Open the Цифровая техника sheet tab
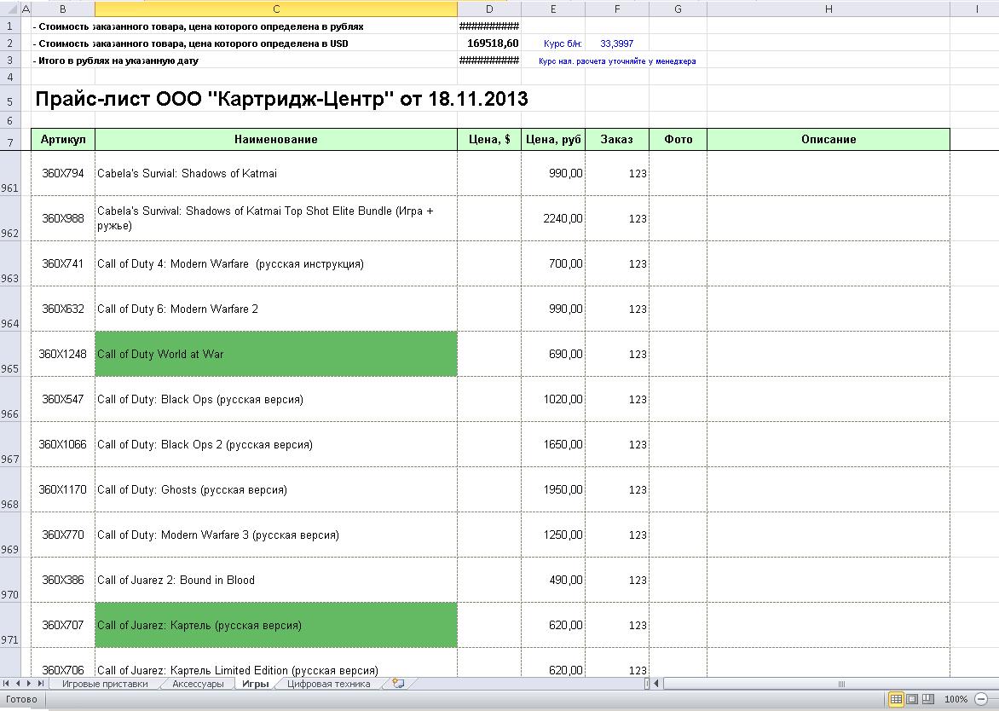Viewport: 999px width, 711px height. click(328, 684)
